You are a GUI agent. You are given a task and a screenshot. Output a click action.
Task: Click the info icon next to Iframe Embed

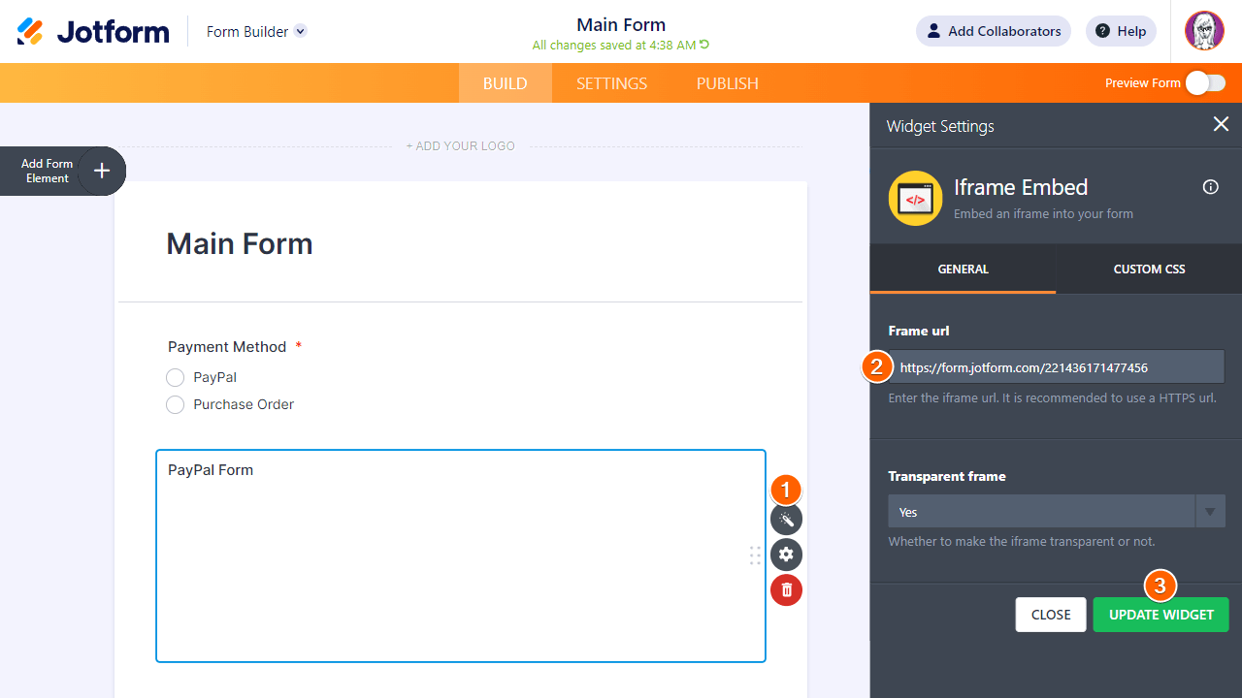tap(1211, 187)
